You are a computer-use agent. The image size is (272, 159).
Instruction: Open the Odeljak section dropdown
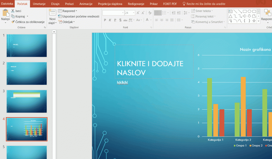(x=66, y=22)
